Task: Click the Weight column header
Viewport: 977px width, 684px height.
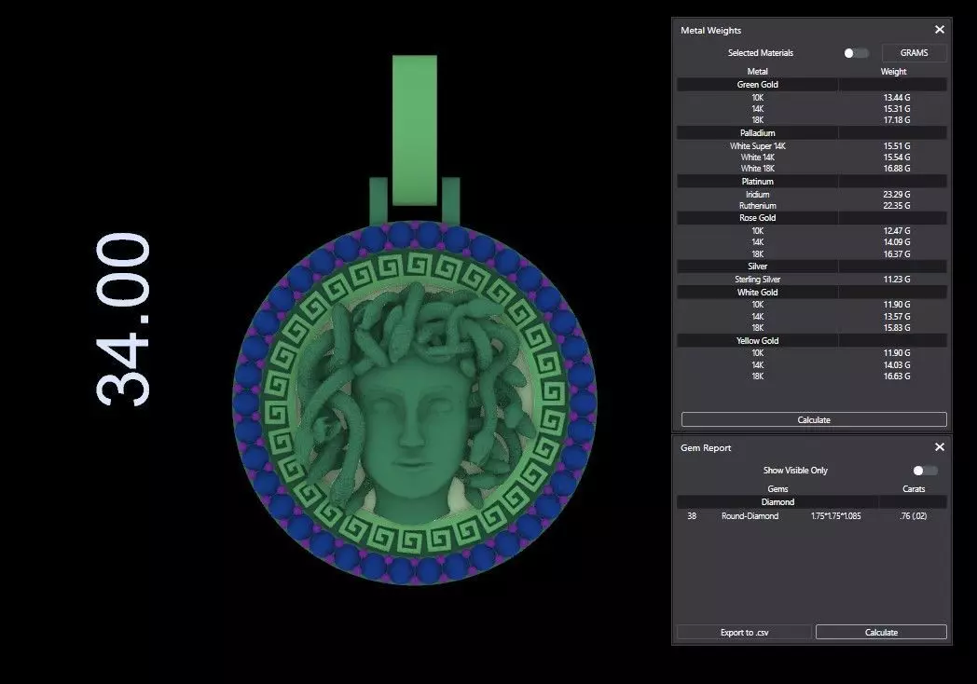Action: (893, 72)
